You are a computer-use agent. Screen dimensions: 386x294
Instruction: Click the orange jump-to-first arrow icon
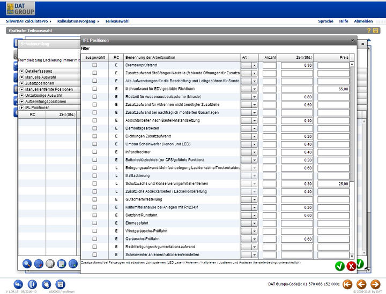coord(347,284)
